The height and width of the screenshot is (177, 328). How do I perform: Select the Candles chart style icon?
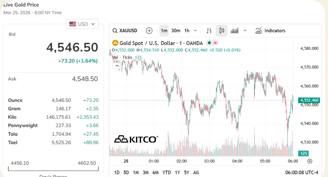[222, 31]
